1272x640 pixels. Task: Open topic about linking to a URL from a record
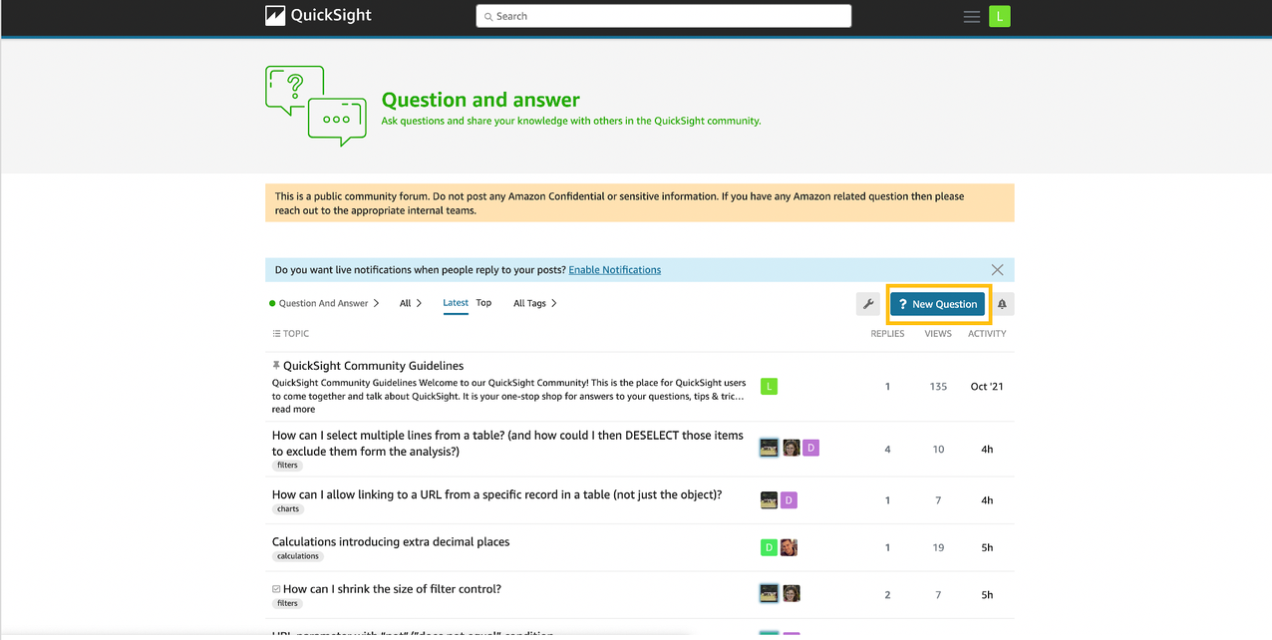(496, 494)
